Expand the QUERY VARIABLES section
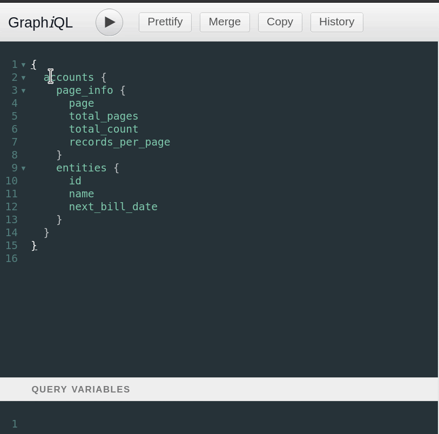The width and height of the screenshot is (439, 434). point(80,389)
